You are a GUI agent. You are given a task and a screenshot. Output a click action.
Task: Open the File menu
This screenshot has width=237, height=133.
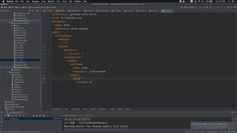tap(17, 1)
